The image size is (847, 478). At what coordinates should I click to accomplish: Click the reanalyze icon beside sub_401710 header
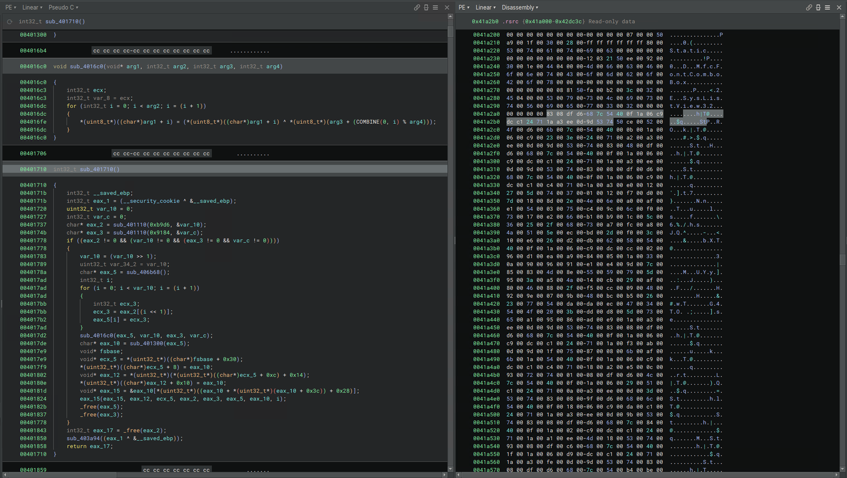[8, 21]
